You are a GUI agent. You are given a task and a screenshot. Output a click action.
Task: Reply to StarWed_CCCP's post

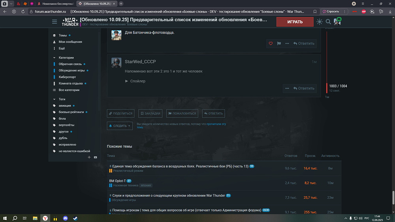(x=304, y=88)
